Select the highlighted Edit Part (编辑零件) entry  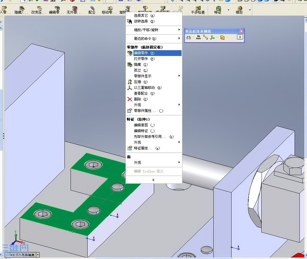coord(154,53)
